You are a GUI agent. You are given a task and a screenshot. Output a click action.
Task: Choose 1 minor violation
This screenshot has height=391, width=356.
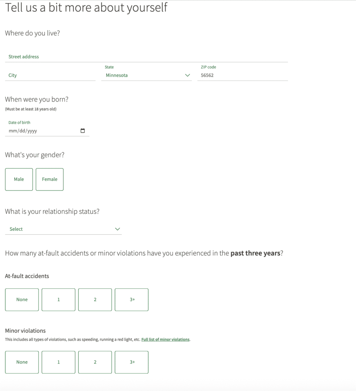click(x=58, y=362)
